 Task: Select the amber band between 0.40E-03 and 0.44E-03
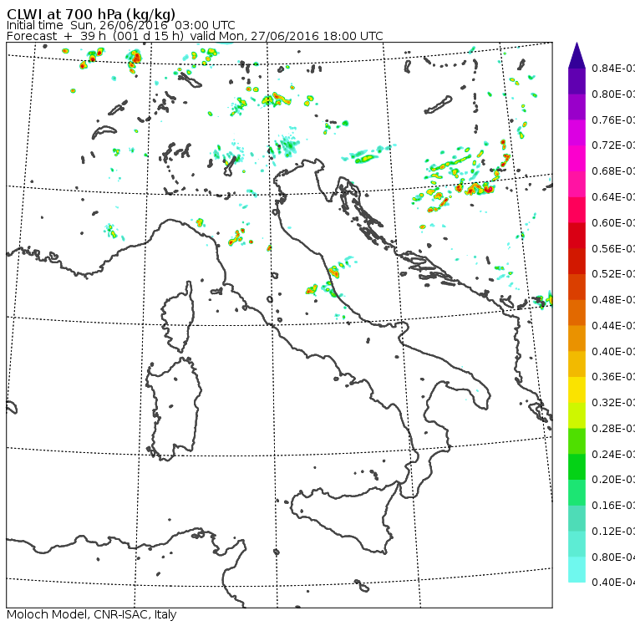click(577, 338)
